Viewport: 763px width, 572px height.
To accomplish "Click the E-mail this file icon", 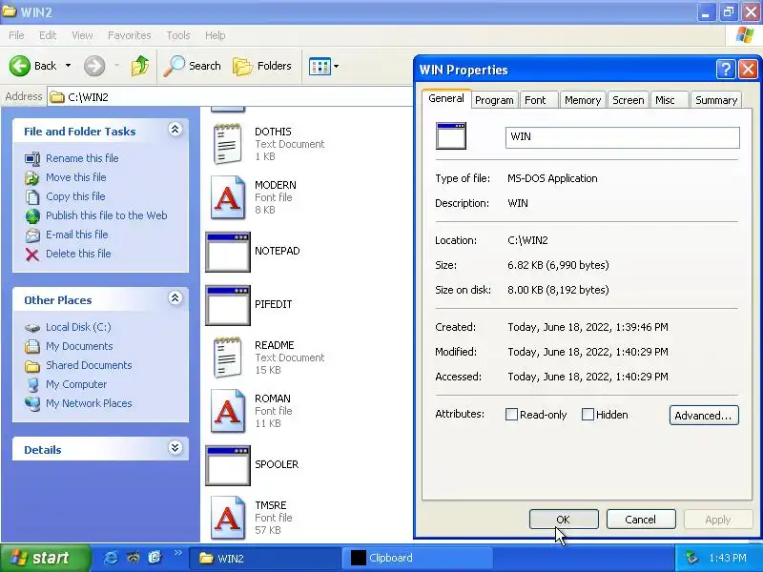I will pos(32,235).
